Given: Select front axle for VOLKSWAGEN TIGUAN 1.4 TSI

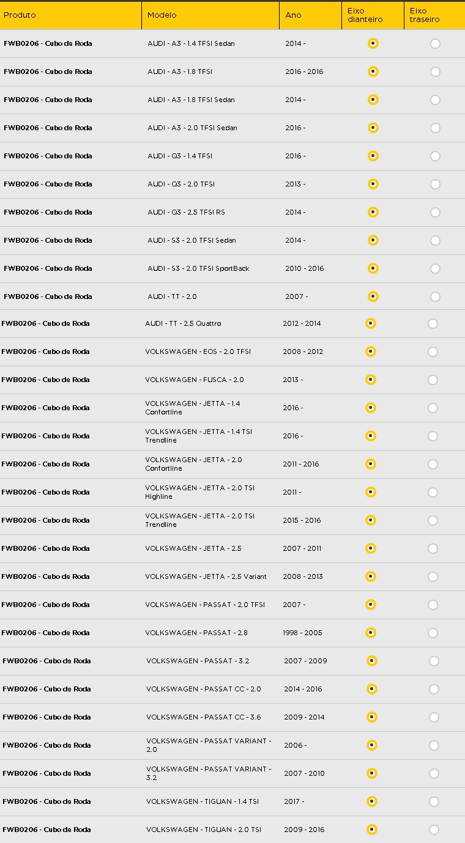Looking at the screenshot, I should (372, 801).
